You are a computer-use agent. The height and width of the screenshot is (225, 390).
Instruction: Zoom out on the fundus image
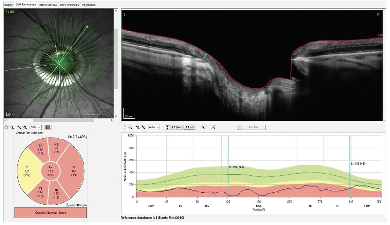coord(24,127)
